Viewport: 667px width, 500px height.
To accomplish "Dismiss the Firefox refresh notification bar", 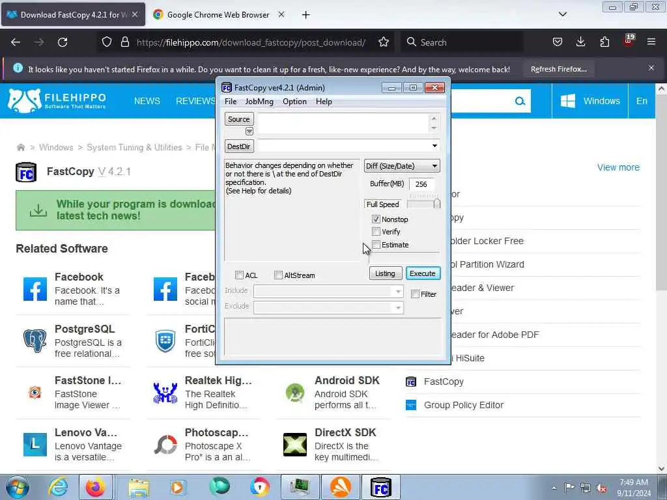I will tap(651, 68).
